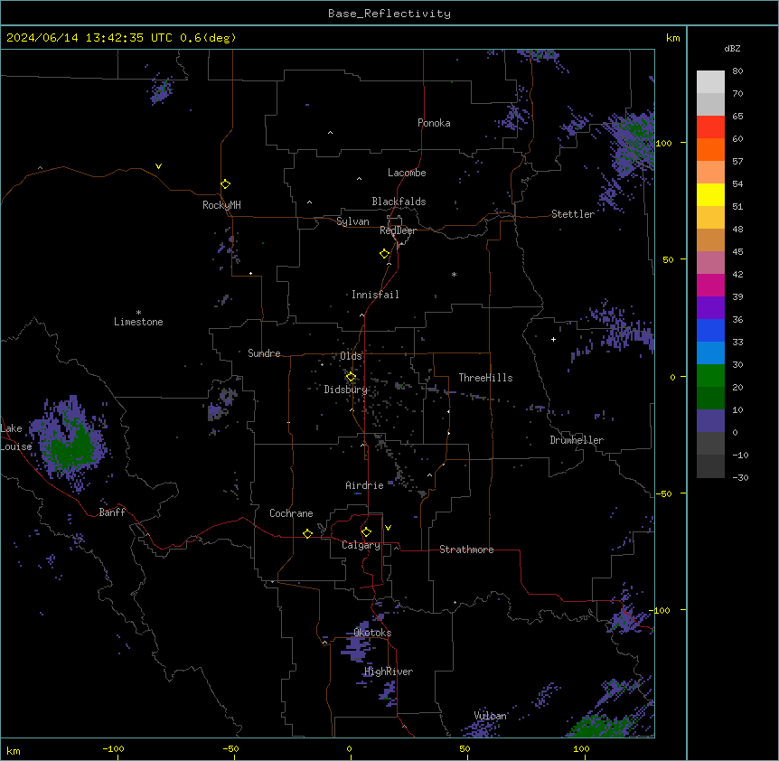Image resolution: width=779 pixels, height=761 pixels.
Task: Select the white asterisk above Limestone
Action: [138, 313]
